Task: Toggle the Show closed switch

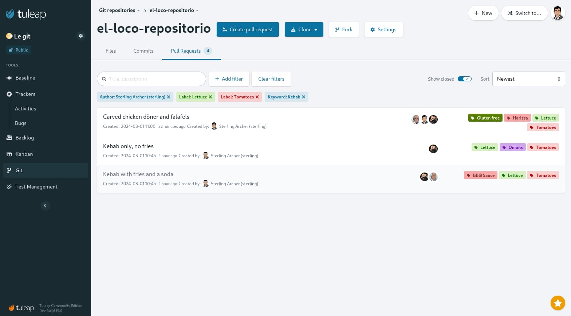Action: (x=464, y=79)
